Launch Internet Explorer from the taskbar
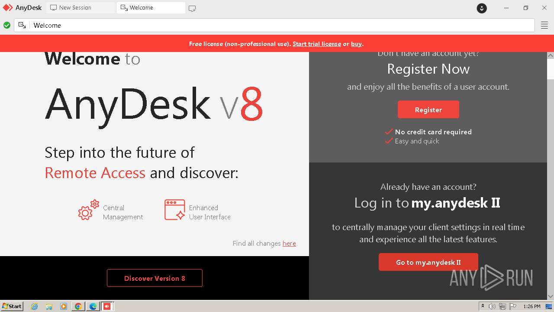The width and height of the screenshot is (554, 312). click(x=35, y=306)
